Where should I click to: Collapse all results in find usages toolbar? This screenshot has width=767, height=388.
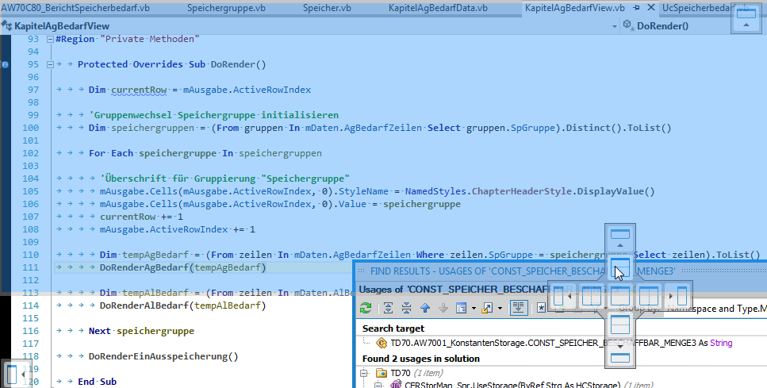[406, 308]
